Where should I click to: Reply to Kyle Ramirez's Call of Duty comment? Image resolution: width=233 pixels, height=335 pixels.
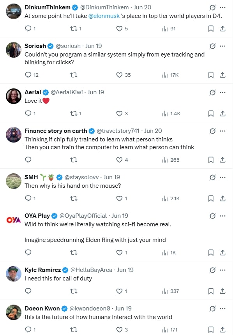click(28, 291)
